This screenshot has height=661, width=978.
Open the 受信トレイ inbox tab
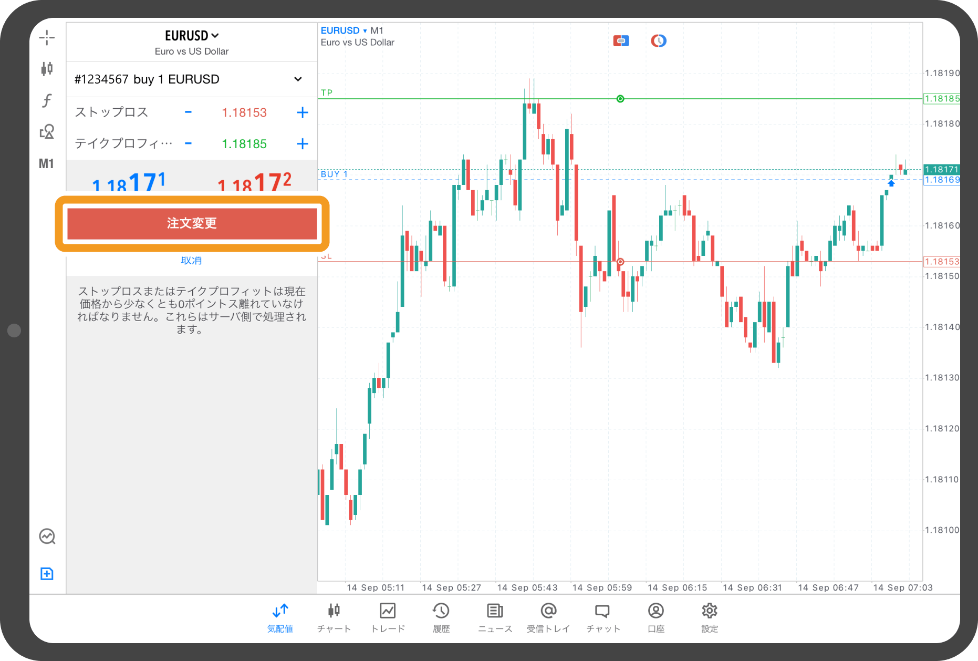point(548,618)
